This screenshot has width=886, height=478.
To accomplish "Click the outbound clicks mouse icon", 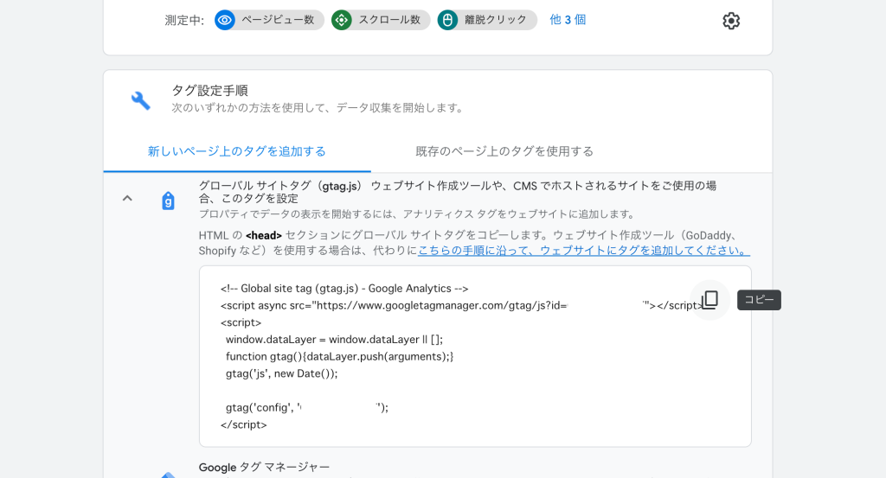I will (x=447, y=21).
